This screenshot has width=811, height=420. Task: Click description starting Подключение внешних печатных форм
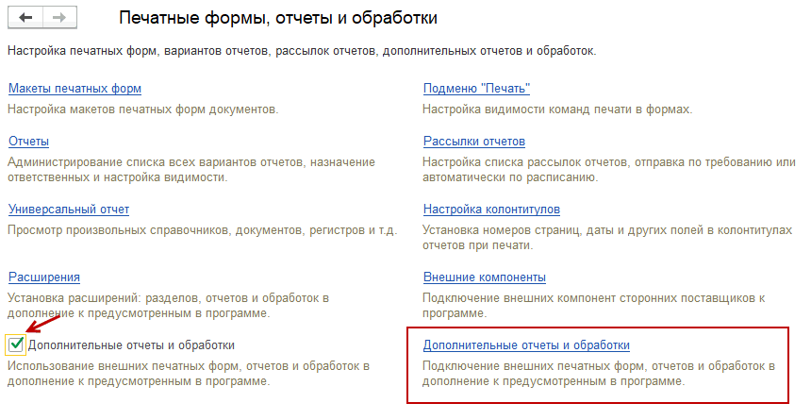tap(599, 374)
